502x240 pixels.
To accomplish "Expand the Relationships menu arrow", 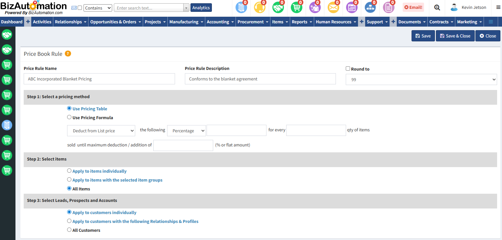I will (85, 22).
